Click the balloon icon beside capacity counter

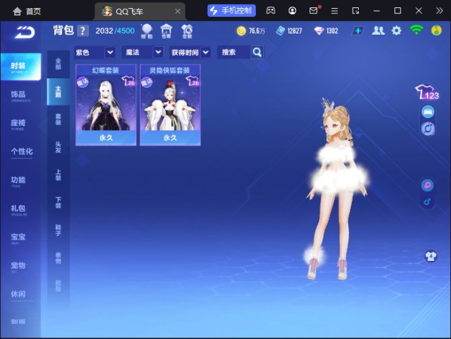(x=147, y=31)
